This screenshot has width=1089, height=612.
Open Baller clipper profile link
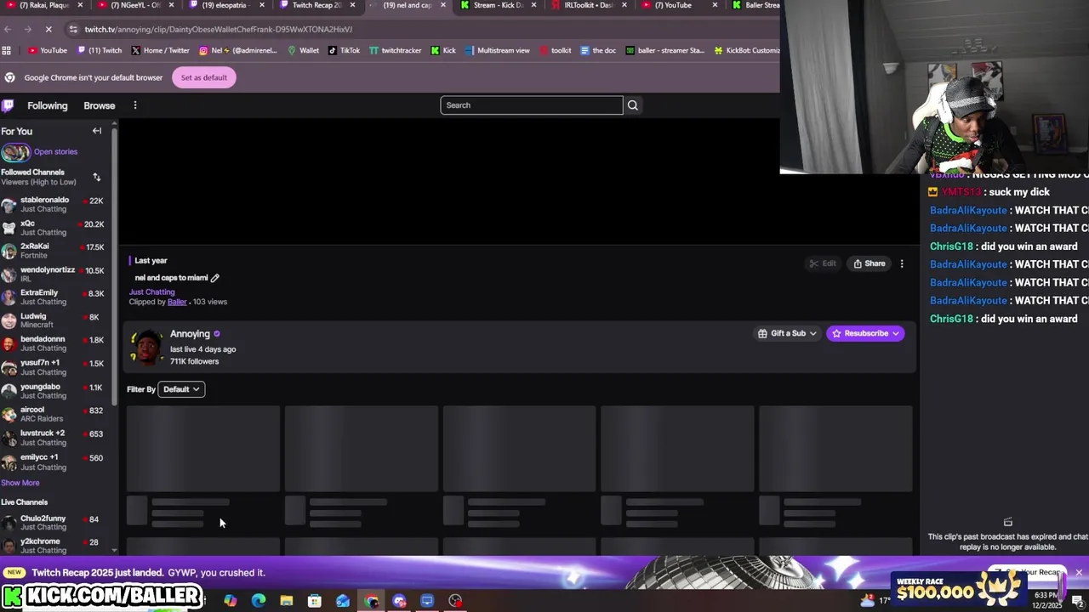tap(177, 302)
